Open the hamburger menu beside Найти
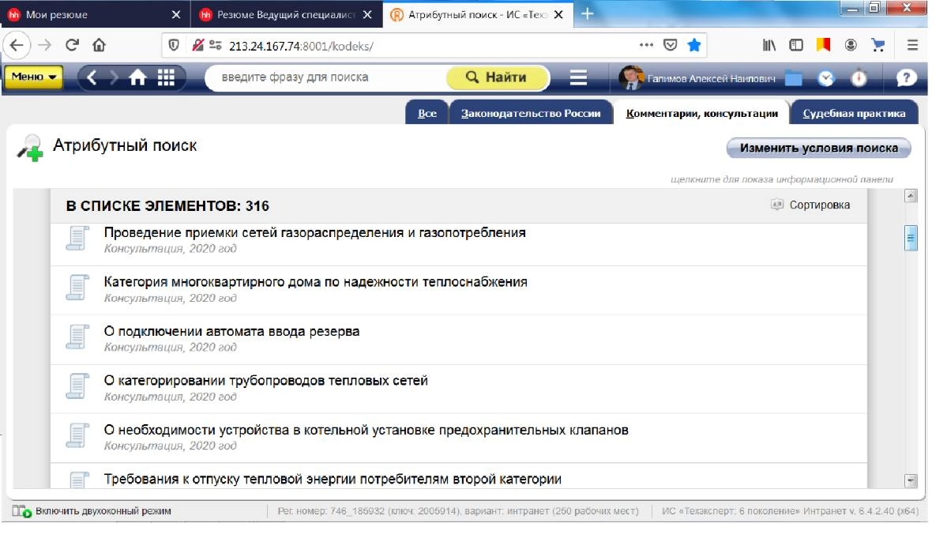The width and height of the screenshot is (947, 557). (580, 79)
